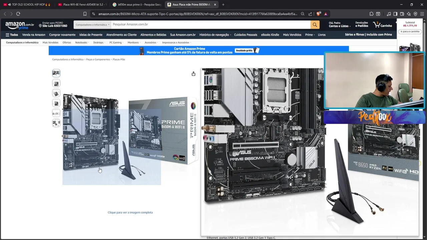Open Cuidados Pessoais link
This screenshot has height=240, width=427.
246,35
